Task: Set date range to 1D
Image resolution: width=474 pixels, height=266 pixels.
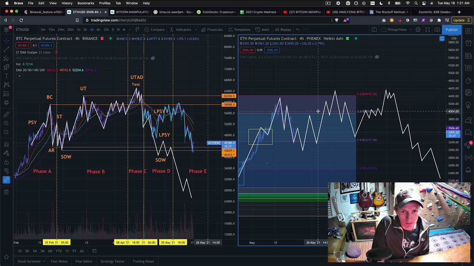Action: 20,251
